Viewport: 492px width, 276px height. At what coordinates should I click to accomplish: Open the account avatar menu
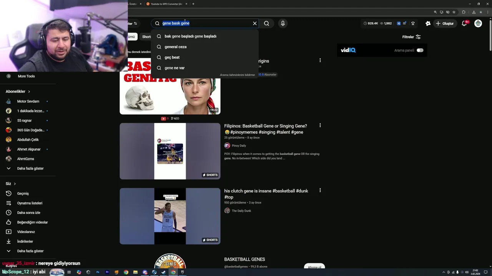point(478,23)
